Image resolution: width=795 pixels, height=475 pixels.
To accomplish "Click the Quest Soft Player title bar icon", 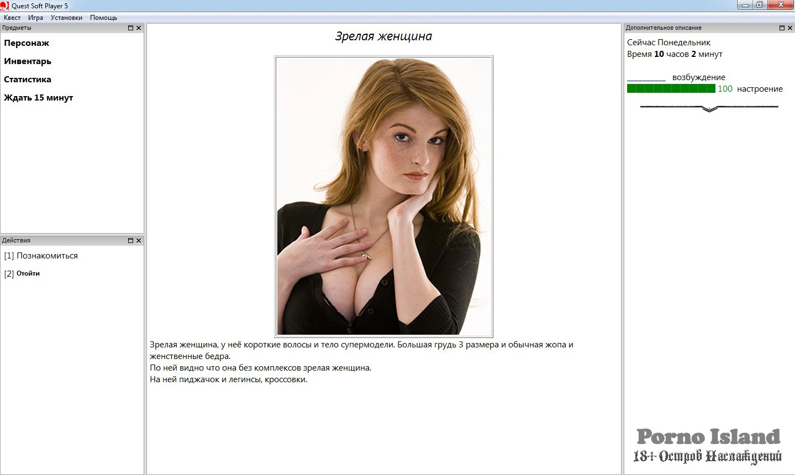I will 5,6.
